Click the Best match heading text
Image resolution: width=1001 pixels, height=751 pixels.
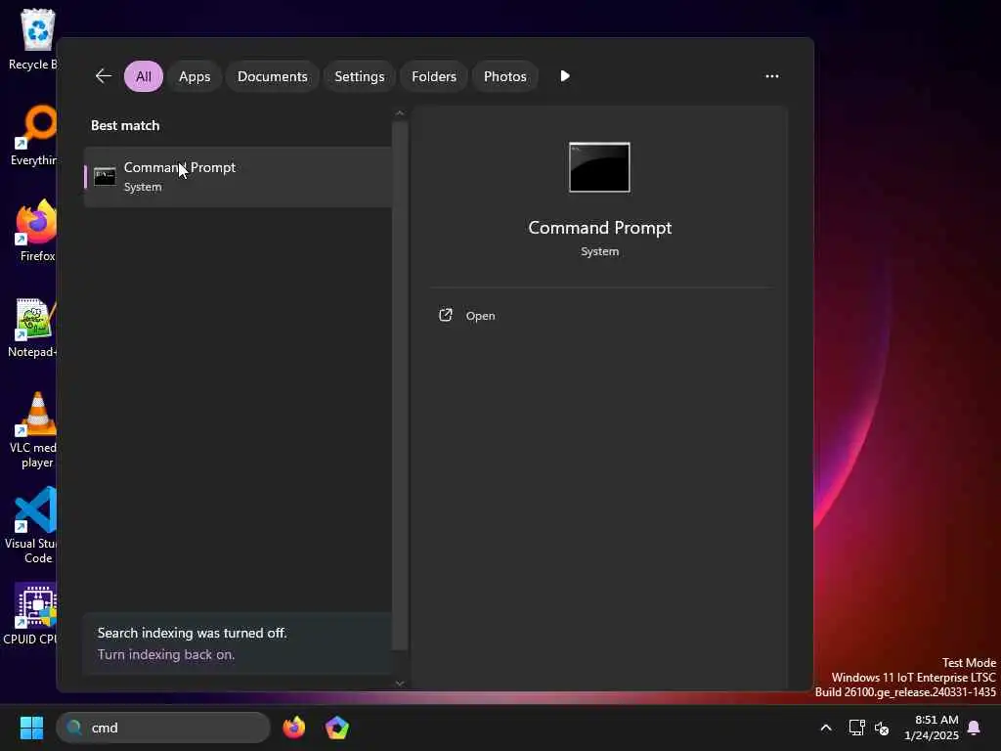tap(125, 125)
